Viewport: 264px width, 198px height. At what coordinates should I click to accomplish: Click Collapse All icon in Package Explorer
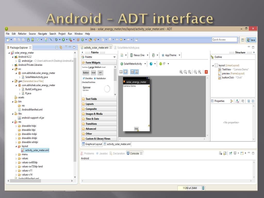tap(57, 48)
